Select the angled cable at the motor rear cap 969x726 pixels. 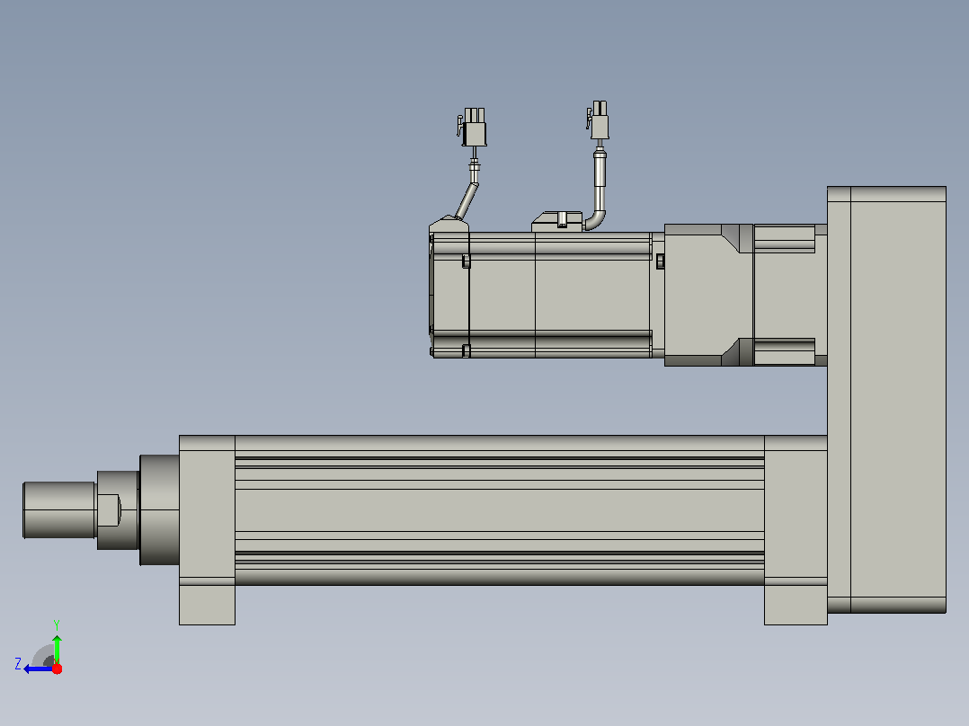[x=467, y=199]
